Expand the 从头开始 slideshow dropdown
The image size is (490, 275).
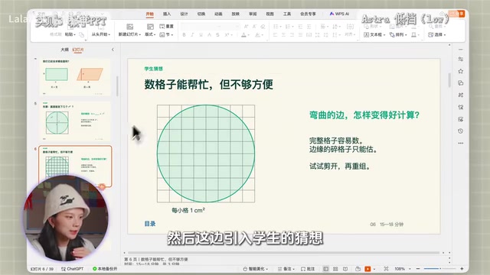pos(100,34)
